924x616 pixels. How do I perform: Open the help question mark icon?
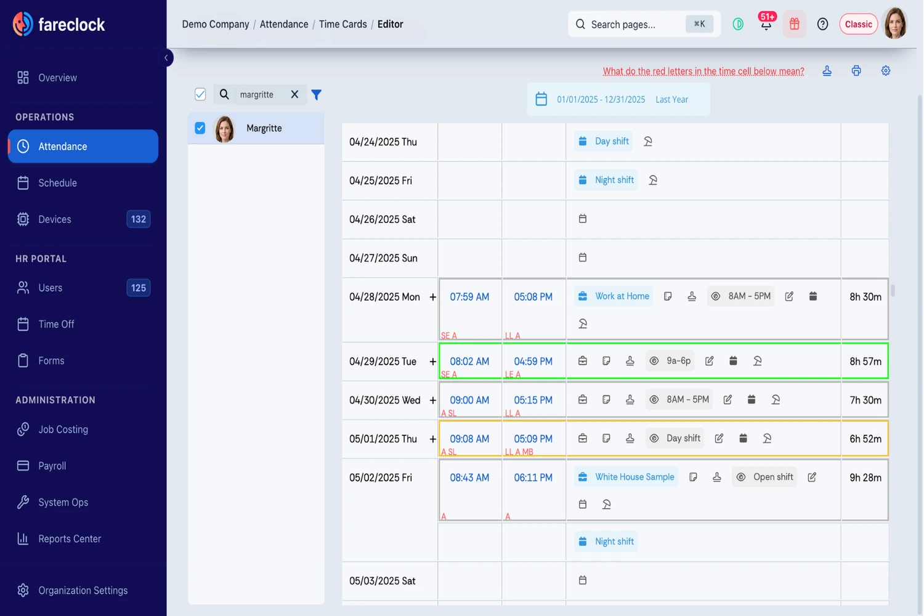click(x=823, y=24)
